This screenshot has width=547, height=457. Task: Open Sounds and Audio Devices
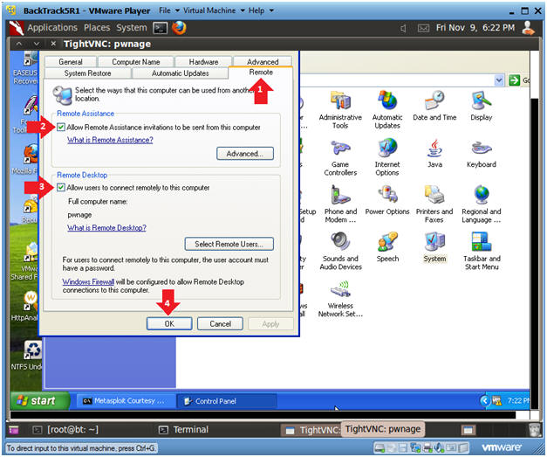tap(340, 251)
